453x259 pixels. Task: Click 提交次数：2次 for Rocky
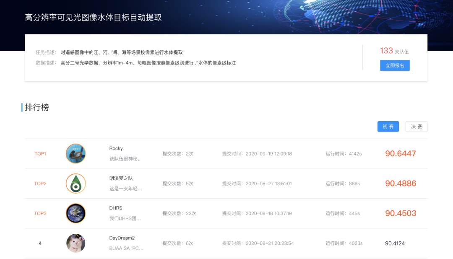coord(178,154)
